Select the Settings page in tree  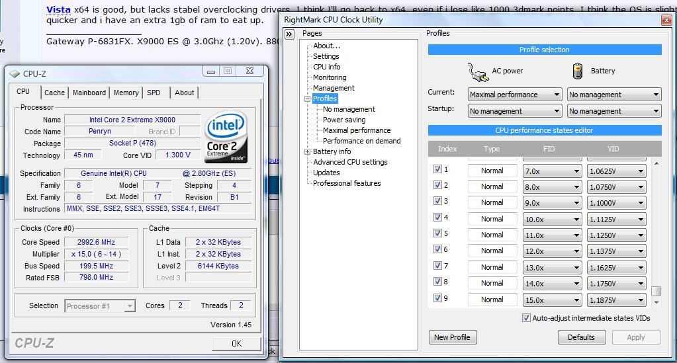[326, 57]
